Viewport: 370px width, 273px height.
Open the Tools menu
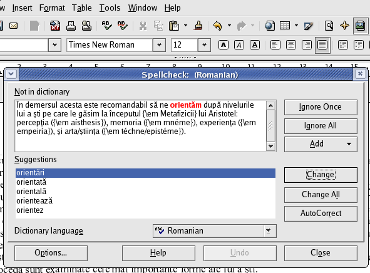pos(110,8)
